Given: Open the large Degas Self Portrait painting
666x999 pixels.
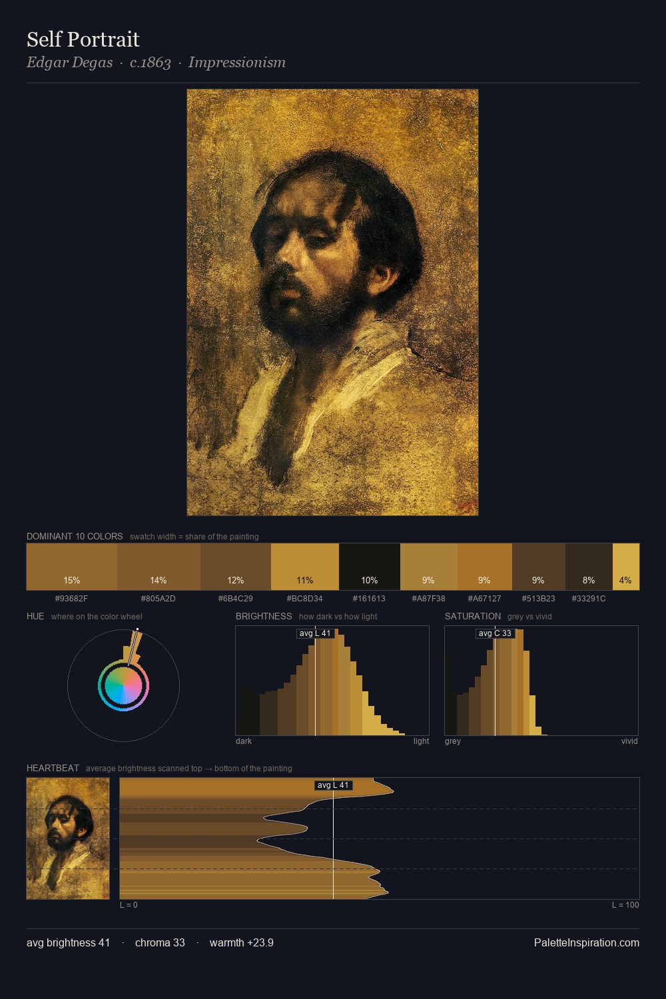Looking at the screenshot, I should 332,302.
